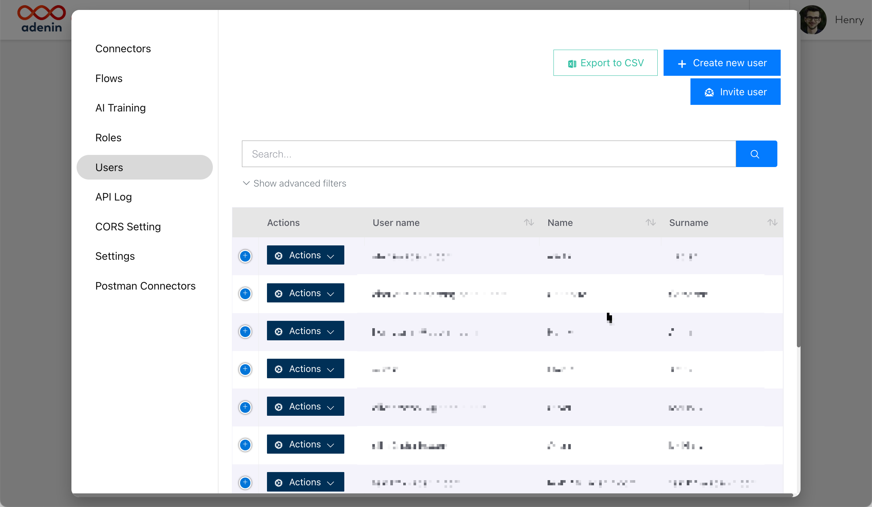Image resolution: width=872 pixels, height=507 pixels.
Task: Go to the API Log section
Action: tap(113, 197)
